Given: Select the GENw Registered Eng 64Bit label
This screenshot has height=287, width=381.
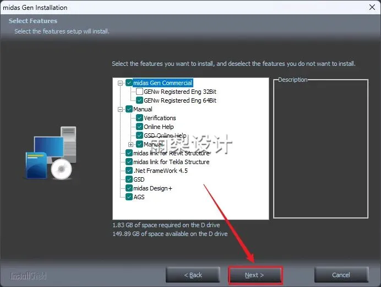Looking at the screenshot, I should (x=180, y=100).
